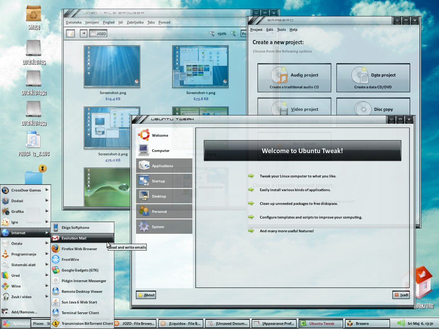This screenshot has height=329, width=439.
Task: Launch FrostWire from Internet submenu
Action: click(82, 259)
